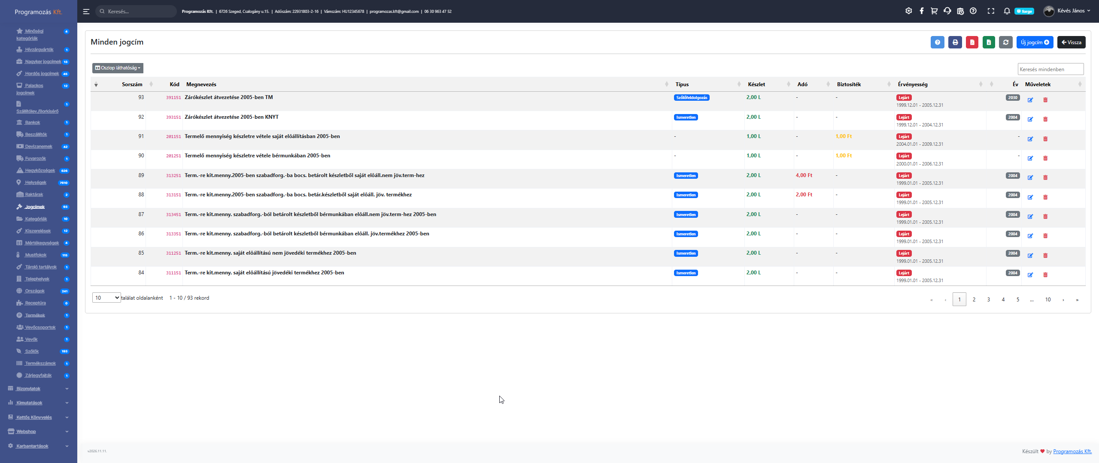1099x463 pixels.
Task: Sort the table by the Sorszám column
Action: pyautogui.click(x=132, y=84)
